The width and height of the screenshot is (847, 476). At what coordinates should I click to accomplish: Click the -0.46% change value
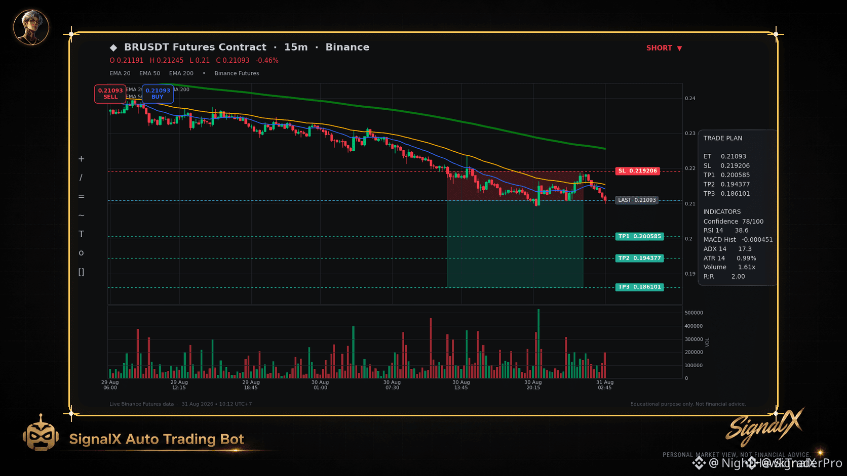tap(267, 61)
